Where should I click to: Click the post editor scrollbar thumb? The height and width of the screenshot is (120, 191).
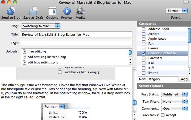tap(134, 103)
